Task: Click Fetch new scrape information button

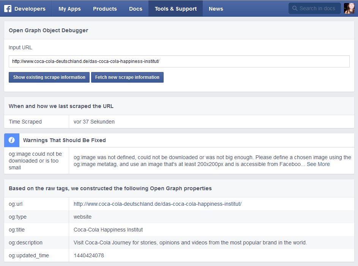Action: pos(127,77)
